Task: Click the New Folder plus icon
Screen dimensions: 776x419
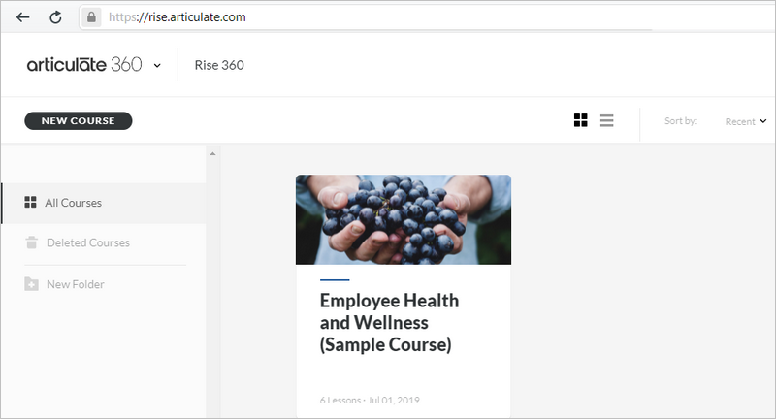Action: click(x=31, y=284)
